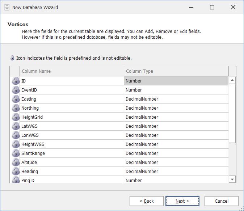Click the vertical scrollbar thumb
Viewport: 244px width, 211px height.
point(232,113)
